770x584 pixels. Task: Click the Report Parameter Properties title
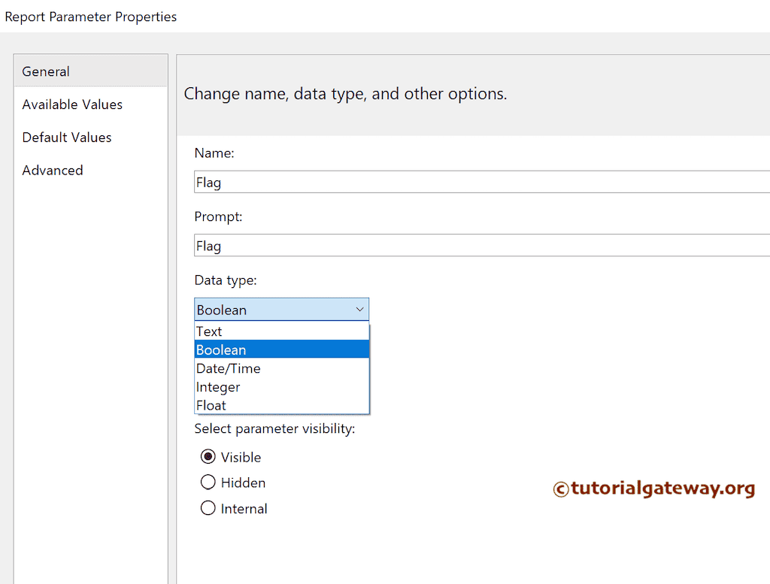coord(90,16)
